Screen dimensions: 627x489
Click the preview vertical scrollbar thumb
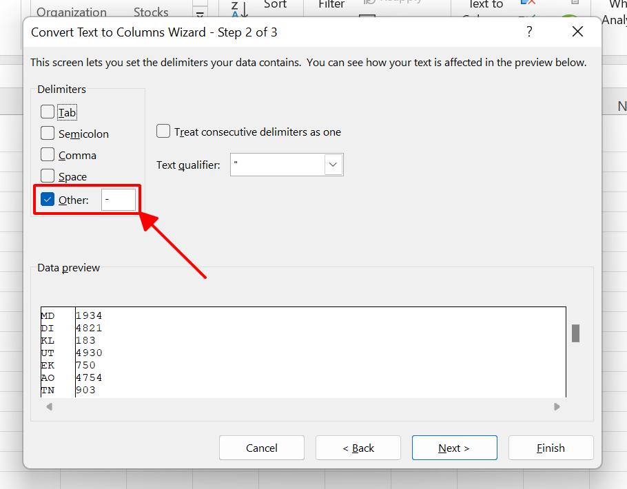[575, 333]
